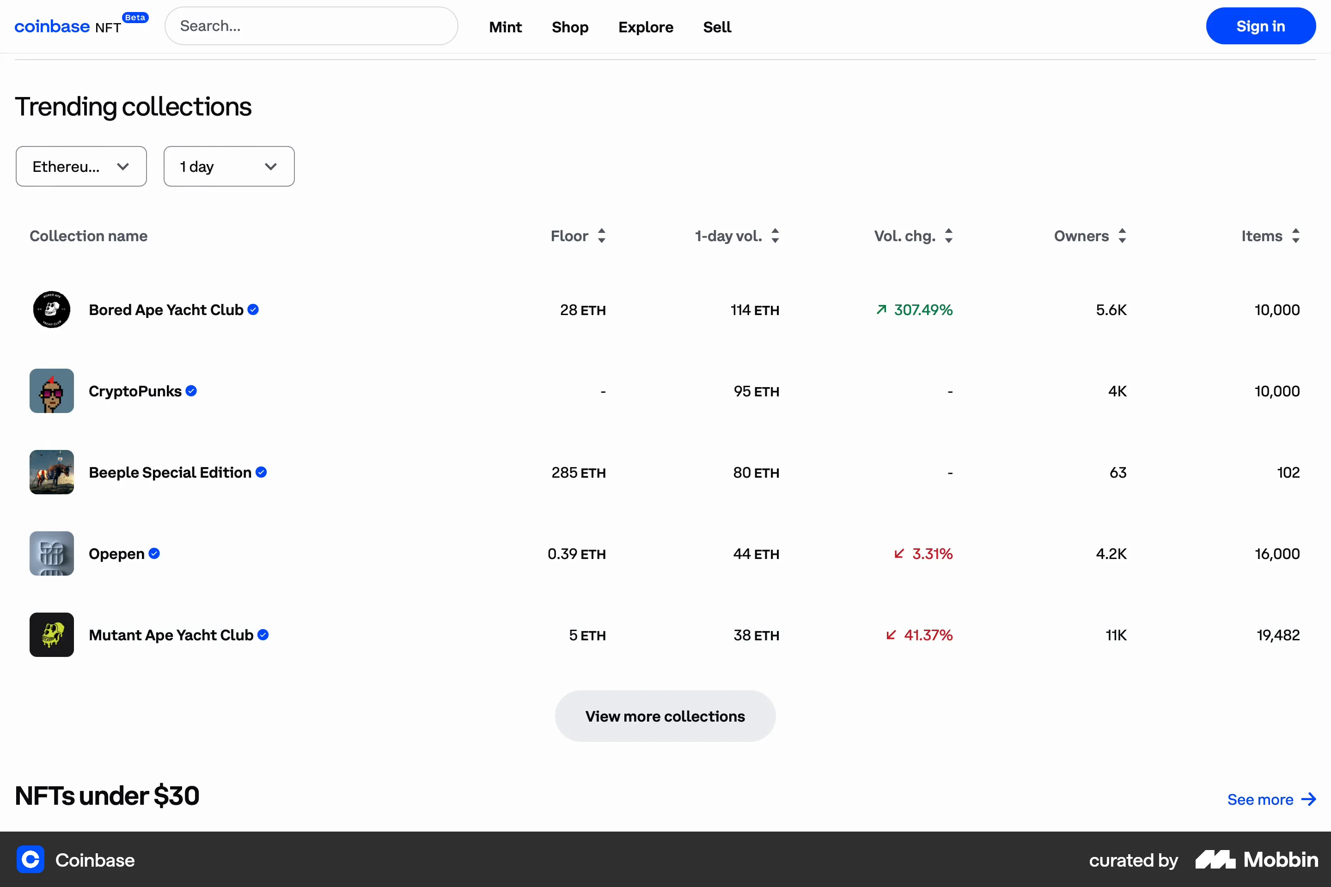The height and width of the screenshot is (887, 1331).
Task: Click verified badge next to Beeple Special Edition
Action: 262,472
